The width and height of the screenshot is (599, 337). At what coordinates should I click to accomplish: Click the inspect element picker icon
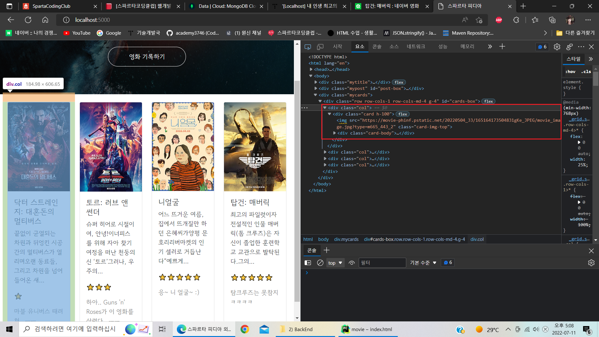click(x=308, y=47)
